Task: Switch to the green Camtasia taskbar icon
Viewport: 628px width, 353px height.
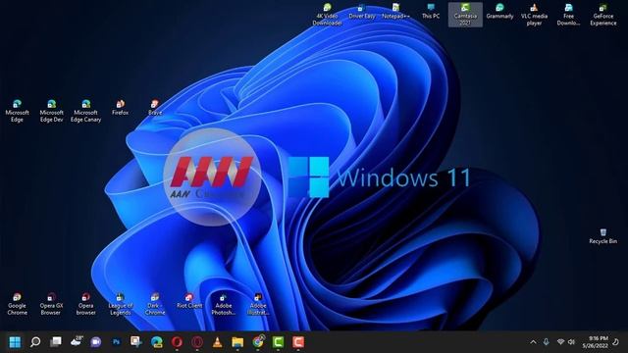Action: (x=278, y=342)
